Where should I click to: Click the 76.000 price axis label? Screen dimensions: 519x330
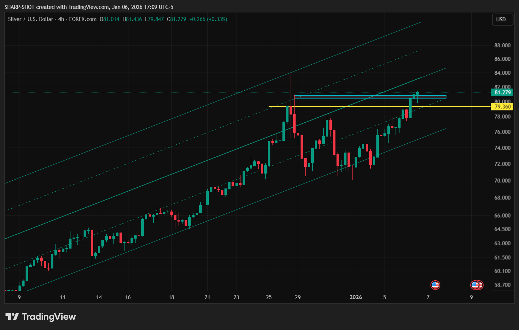(x=502, y=132)
